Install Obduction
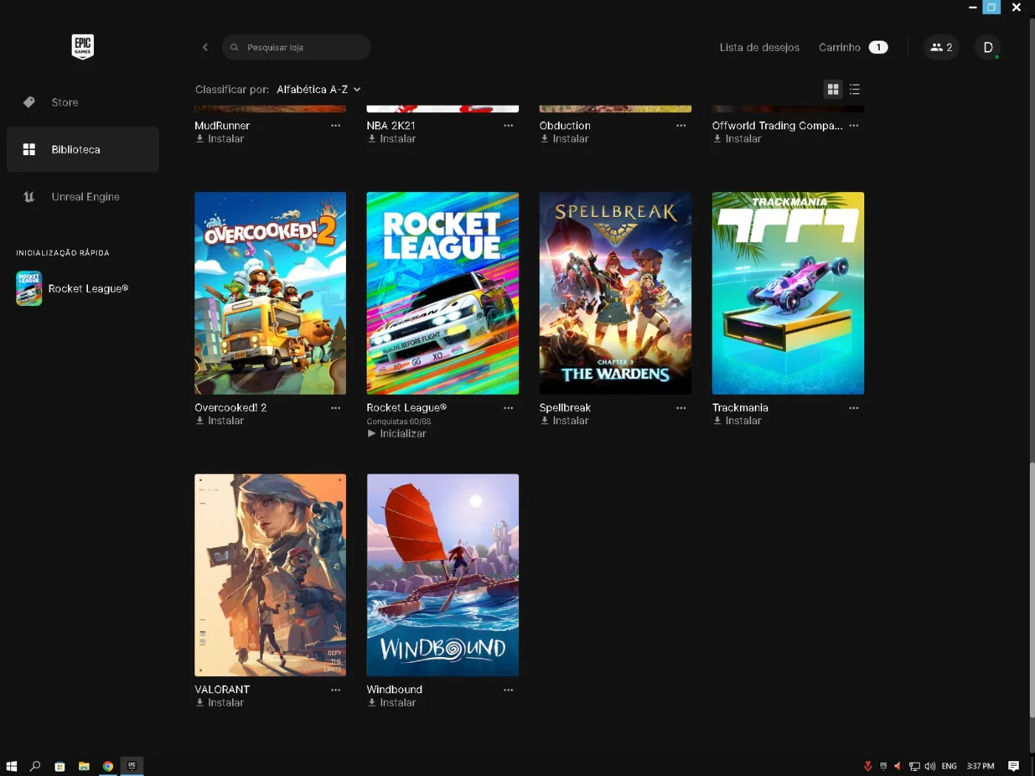The image size is (1035, 776). pos(565,139)
